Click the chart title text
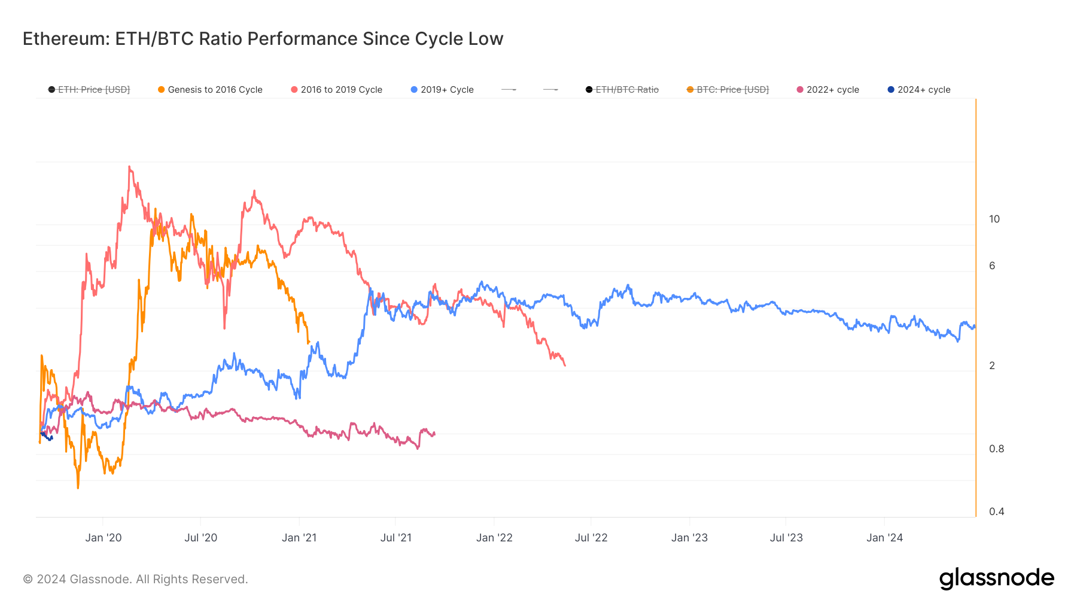This screenshot has width=1077, height=606. pos(263,39)
